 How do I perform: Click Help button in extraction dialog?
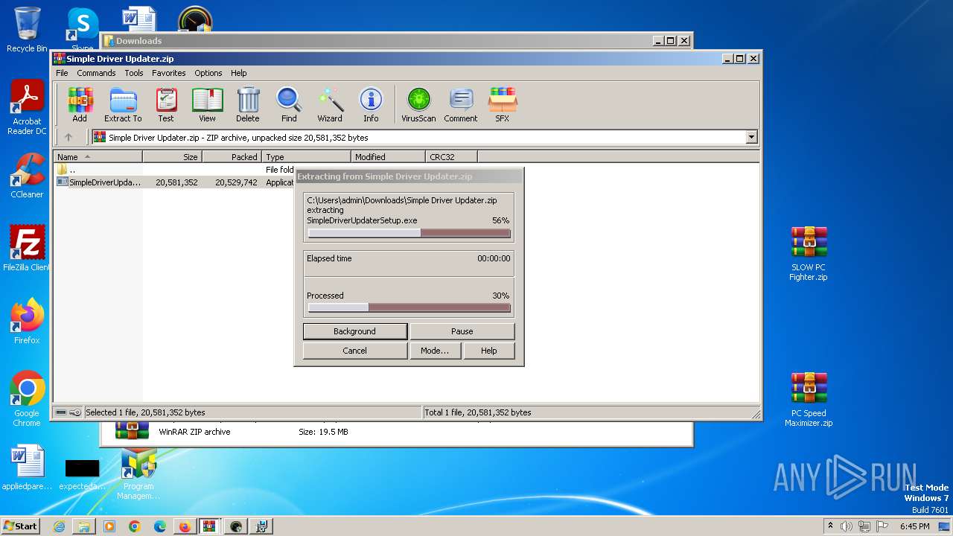489,351
